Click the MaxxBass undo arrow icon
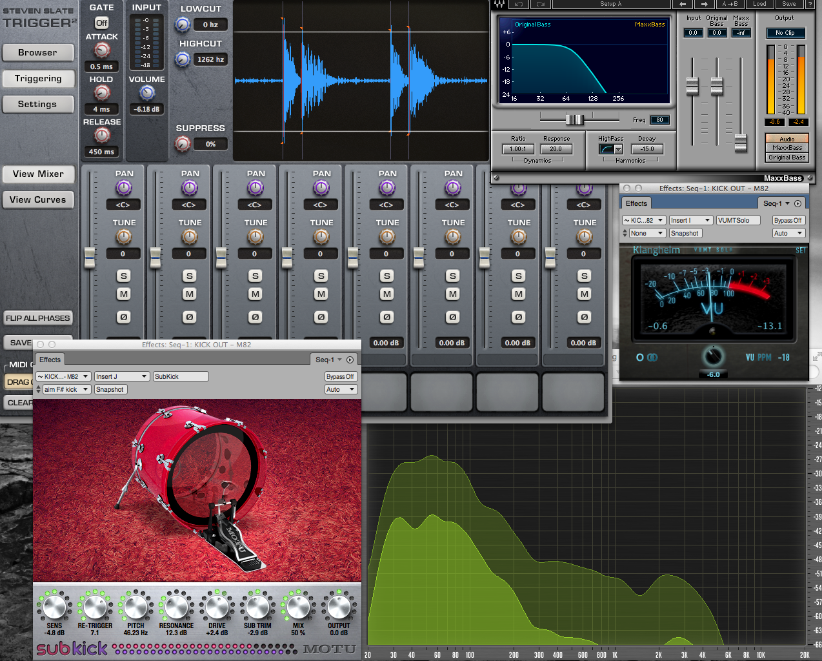 (x=518, y=4)
